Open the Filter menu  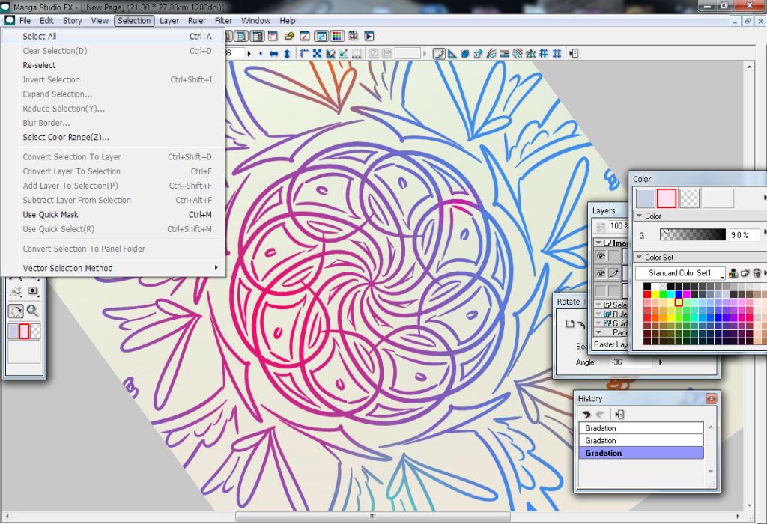coord(223,21)
